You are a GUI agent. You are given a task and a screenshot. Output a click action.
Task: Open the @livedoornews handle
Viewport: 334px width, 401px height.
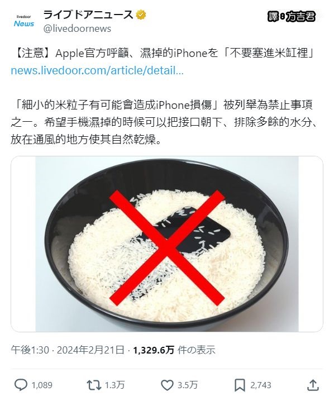click(77, 28)
